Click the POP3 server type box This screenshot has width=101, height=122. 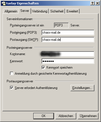pyautogui.click(x=61, y=25)
